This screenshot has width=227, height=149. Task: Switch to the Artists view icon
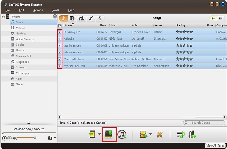pyautogui.click(x=81, y=19)
